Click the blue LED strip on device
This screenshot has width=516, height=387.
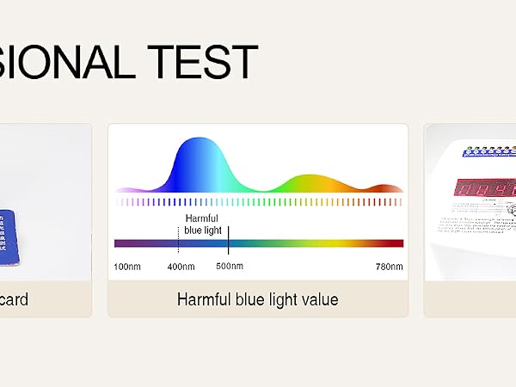pos(489,152)
